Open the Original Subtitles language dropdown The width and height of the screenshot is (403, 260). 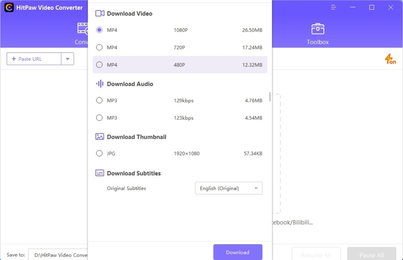click(229, 188)
